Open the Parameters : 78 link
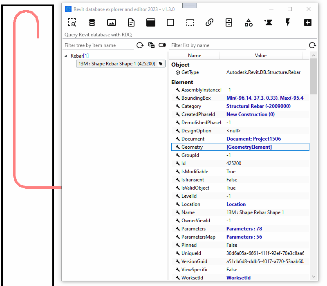327x286 pixels. (244, 229)
